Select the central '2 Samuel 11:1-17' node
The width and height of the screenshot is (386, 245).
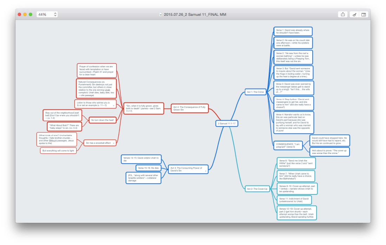coord(226,124)
